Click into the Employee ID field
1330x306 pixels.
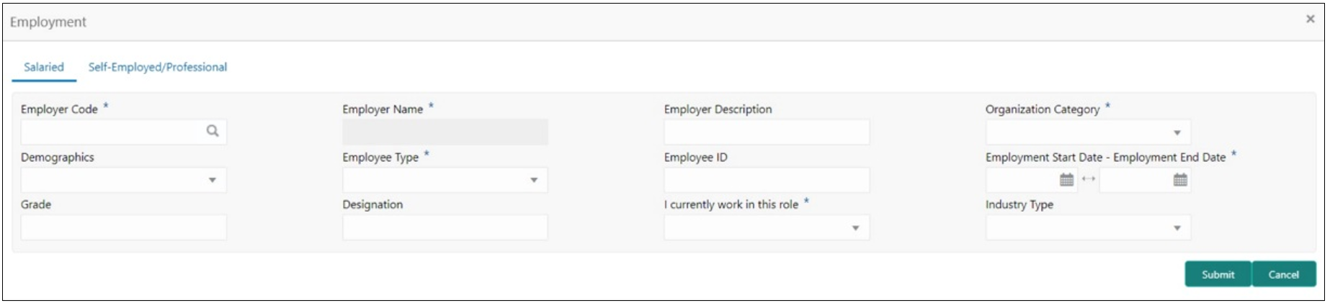[766, 180]
